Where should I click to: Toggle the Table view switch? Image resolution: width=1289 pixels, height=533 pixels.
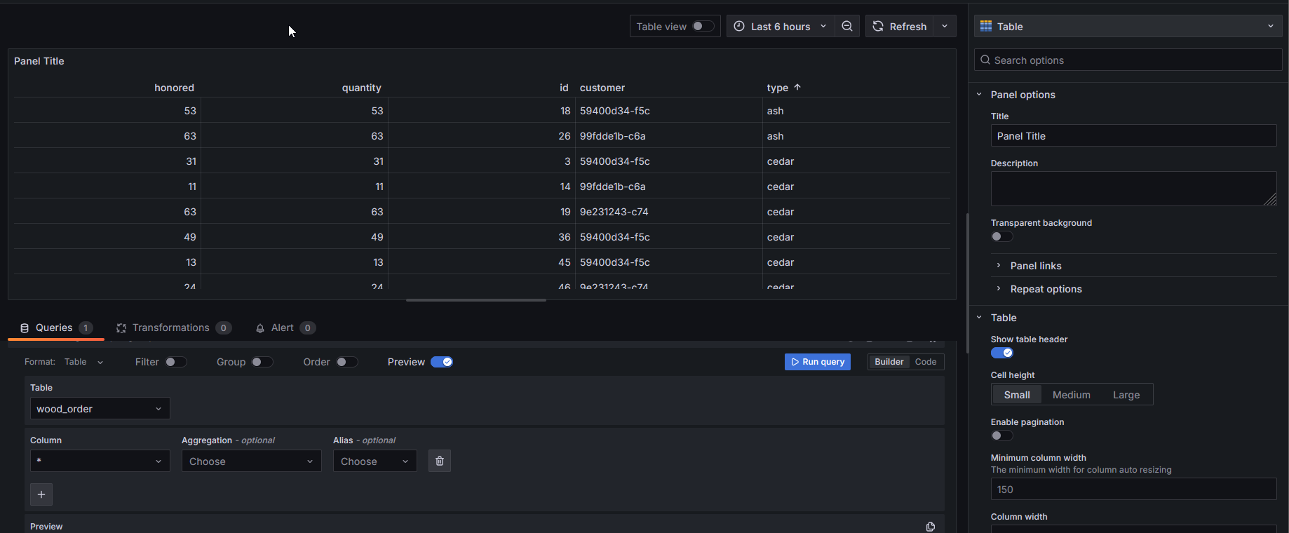tap(703, 27)
